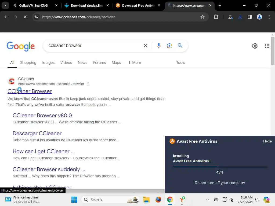Open the notifications bell
275x206 pixels.
click(x=256, y=200)
